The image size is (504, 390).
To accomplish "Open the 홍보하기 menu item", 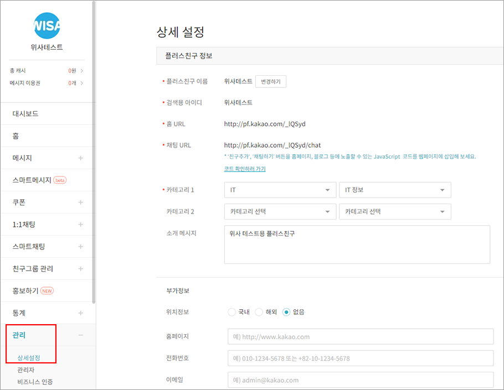I will 47,291.
